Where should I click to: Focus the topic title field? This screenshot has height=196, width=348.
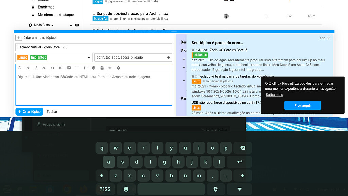pos(94,47)
